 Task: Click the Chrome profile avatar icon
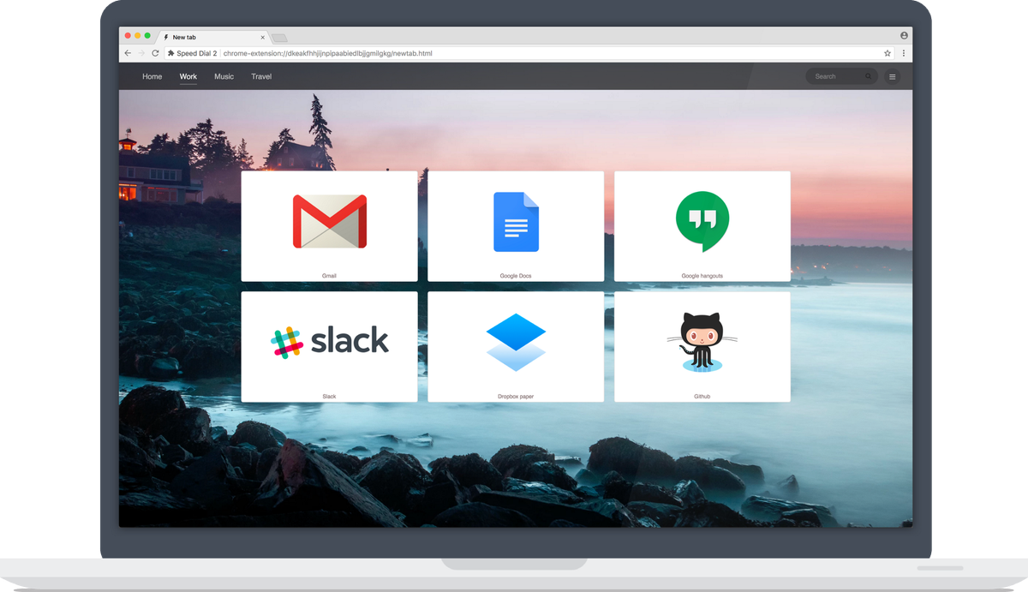(904, 36)
